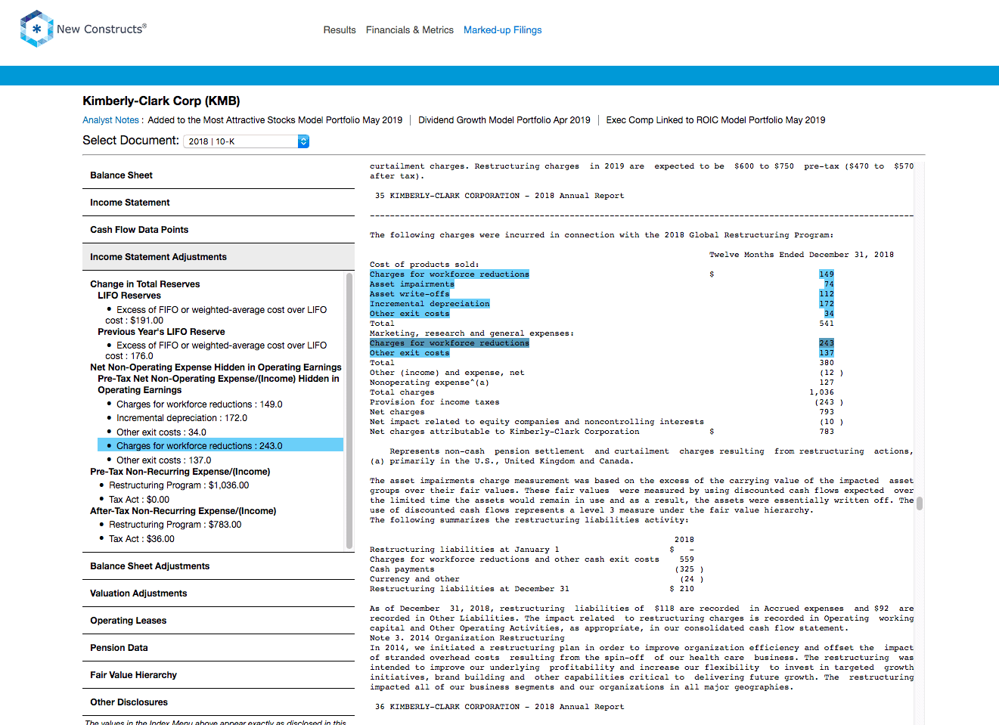Select Restructuring Program $1,036.00 item
Screen dimensions: 999x725
coord(178,485)
